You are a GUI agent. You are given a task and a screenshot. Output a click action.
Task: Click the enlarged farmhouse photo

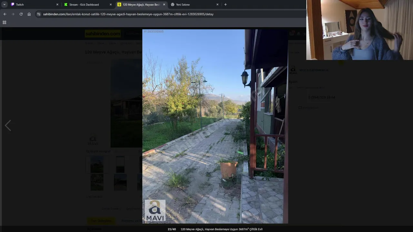[x=215, y=126]
